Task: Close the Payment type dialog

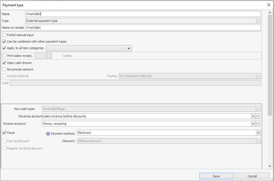Action: [269, 5]
